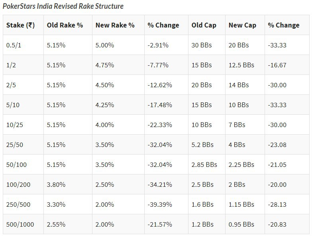The image size is (312, 237).
Task: Click the 0.5/1 stake cell
Action: [x=15, y=45]
